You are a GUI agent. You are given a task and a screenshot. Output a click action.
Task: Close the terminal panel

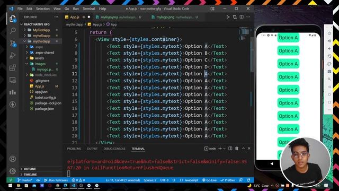pyautogui.click(x=249, y=149)
